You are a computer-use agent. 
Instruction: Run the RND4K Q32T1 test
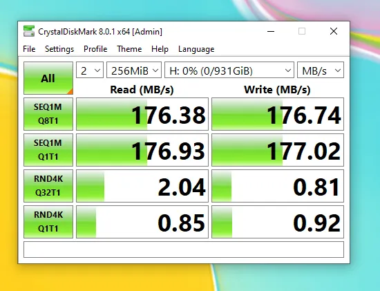point(48,185)
